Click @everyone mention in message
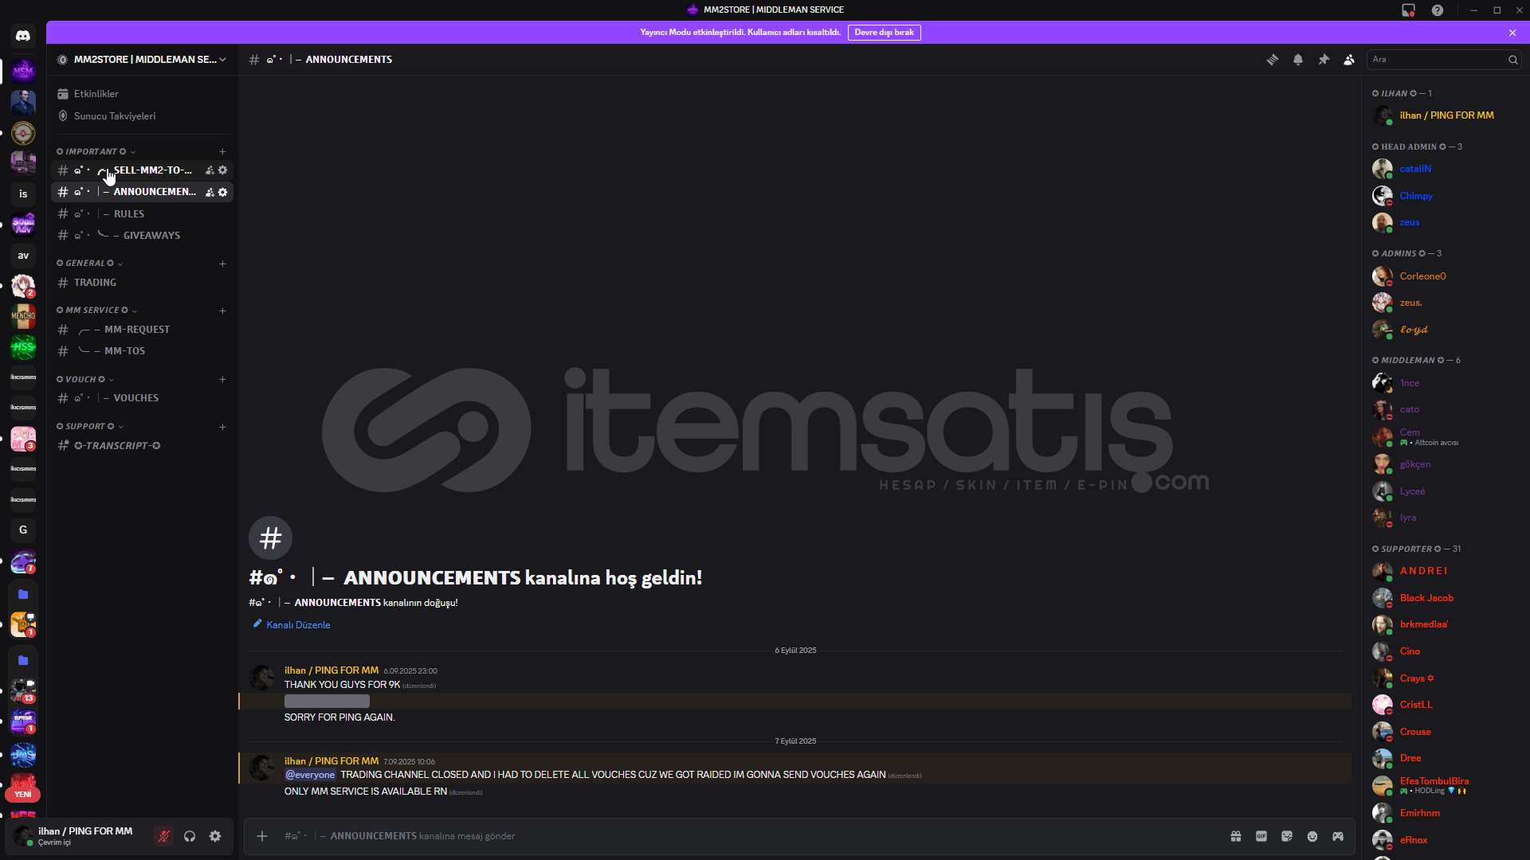1530x860 pixels. pyautogui.click(x=310, y=775)
